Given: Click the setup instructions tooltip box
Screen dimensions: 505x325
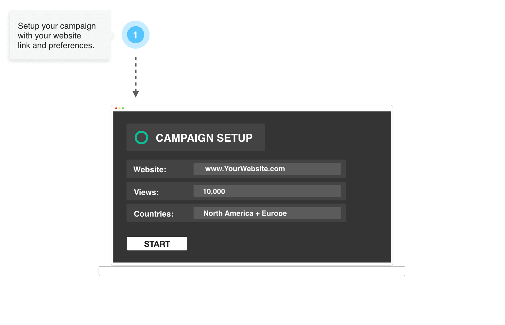Looking at the screenshot, I should click(60, 35).
